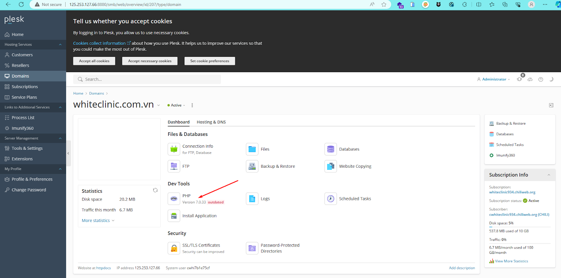Refresh the Statistics with the reload icon
The width and height of the screenshot is (561, 278).
pos(155,190)
